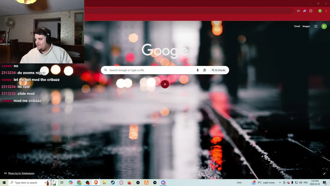Open File Explorer from the taskbar
Image resolution: width=330 pixels, height=186 pixels.
104,183
